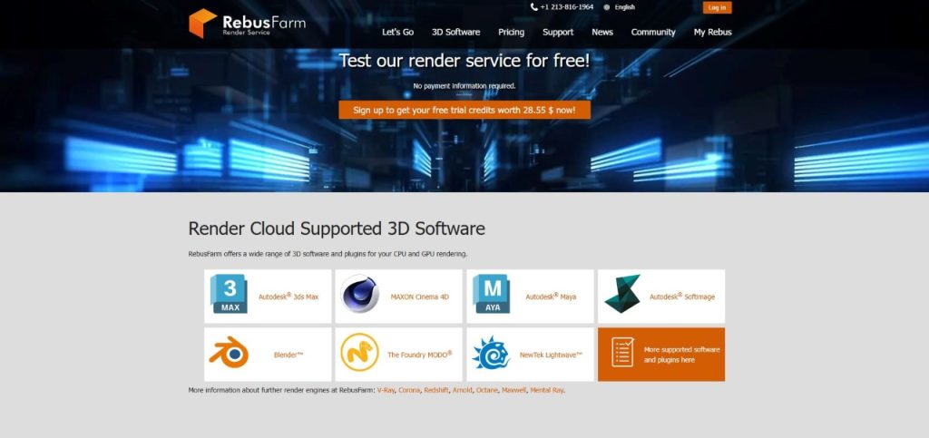This screenshot has width=929, height=438.
Task: Open the My Rebus menu item
Action: (713, 33)
